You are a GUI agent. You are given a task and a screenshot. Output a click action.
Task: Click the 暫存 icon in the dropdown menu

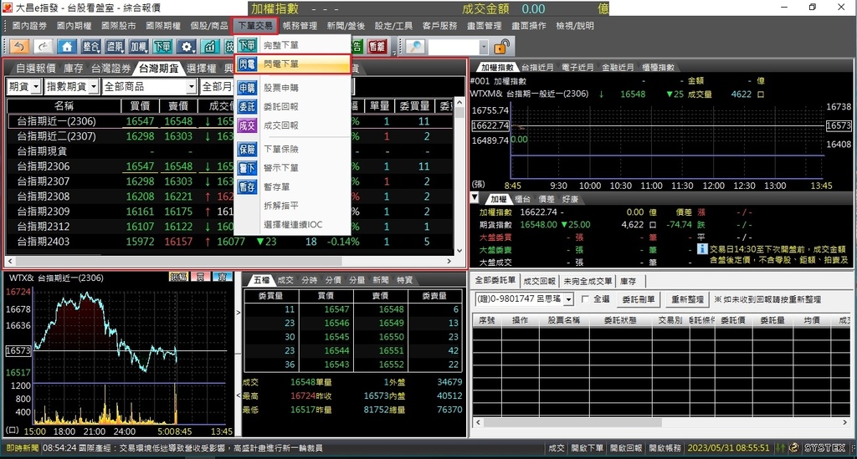click(x=247, y=186)
